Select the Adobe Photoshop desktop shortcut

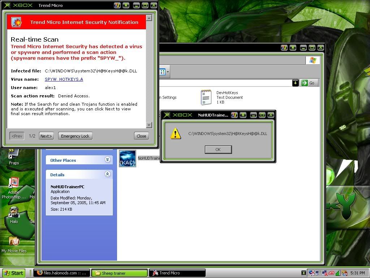coord(13,188)
